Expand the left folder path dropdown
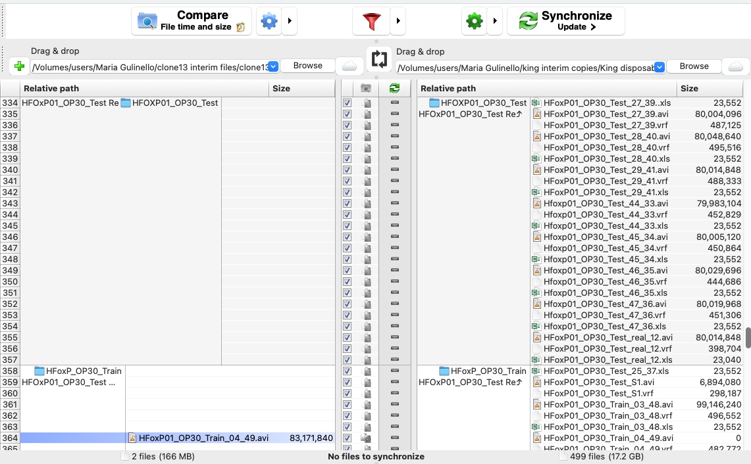This screenshot has height=464, width=751. (x=273, y=66)
